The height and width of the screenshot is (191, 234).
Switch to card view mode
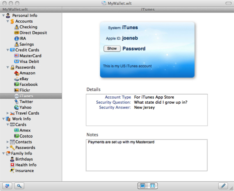(x=143, y=186)
